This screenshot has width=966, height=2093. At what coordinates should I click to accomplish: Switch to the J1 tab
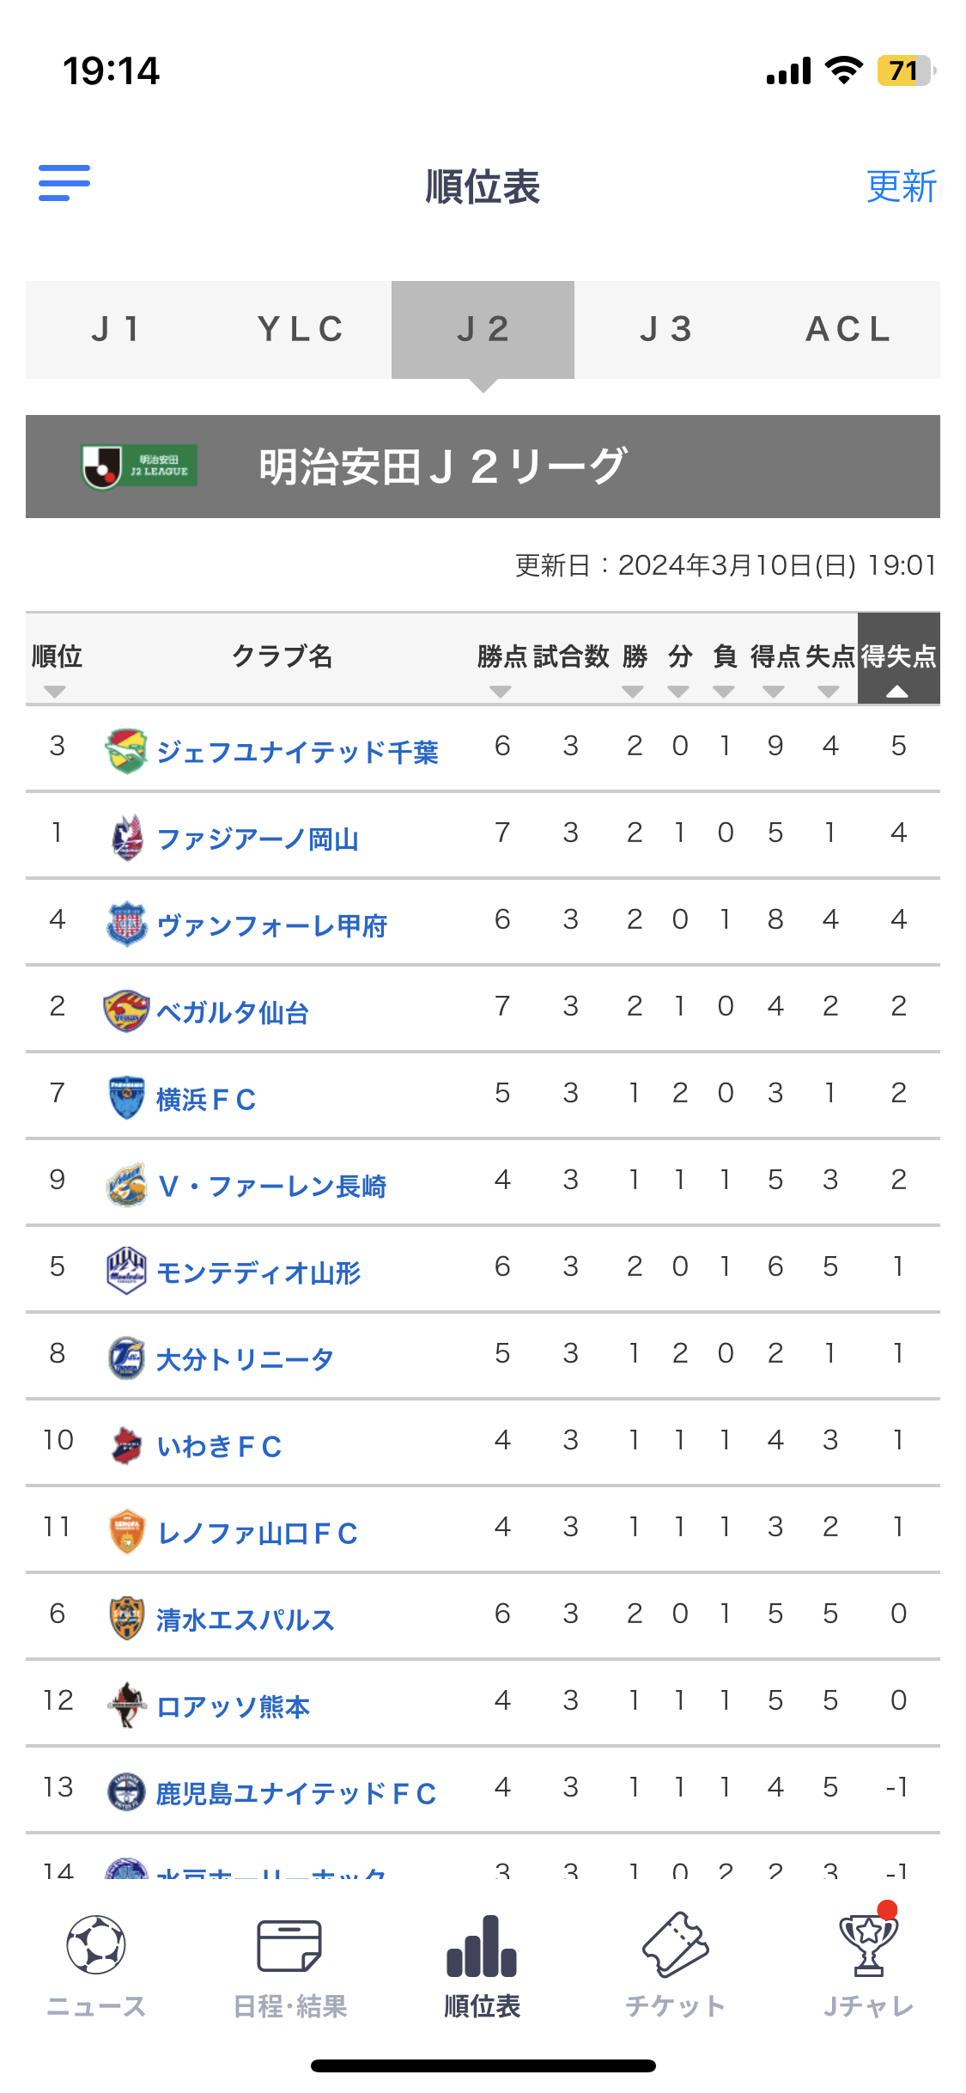pos(117,330)
